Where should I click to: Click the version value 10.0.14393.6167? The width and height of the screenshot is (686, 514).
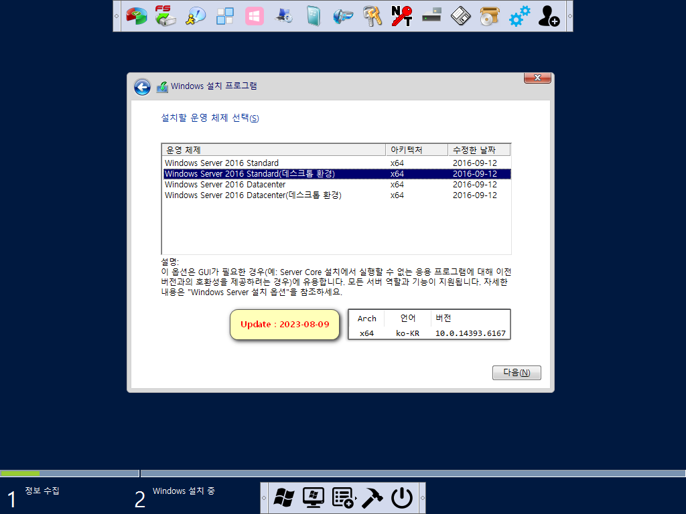[470, 333]
